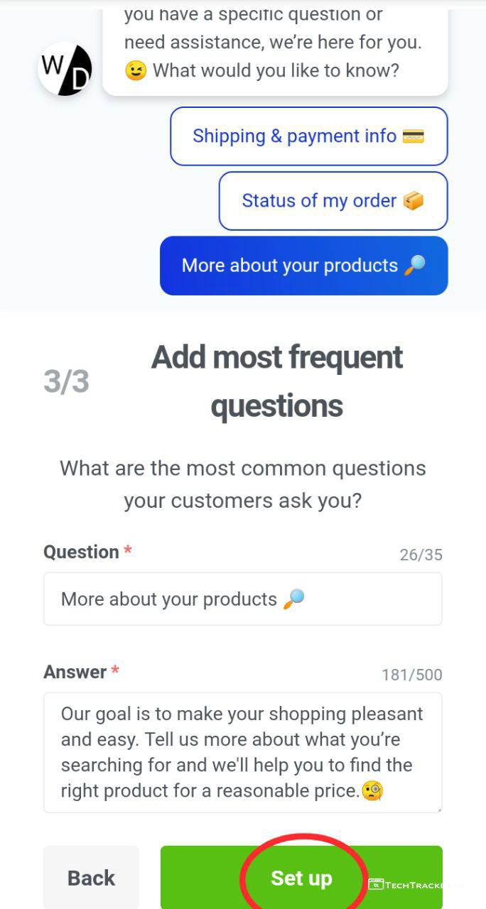The height and width of the screenshot is (909, 486).
Task: Click the winking face emoji in chat message
Action: click(135, 71)
